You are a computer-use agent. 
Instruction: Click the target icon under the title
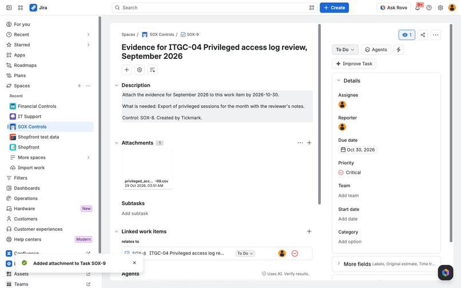140,70
